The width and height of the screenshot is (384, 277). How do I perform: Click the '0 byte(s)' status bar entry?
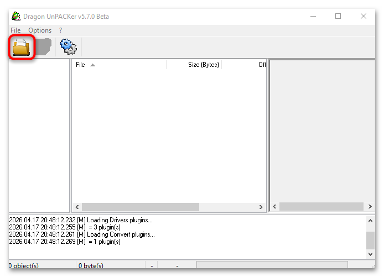91,265
